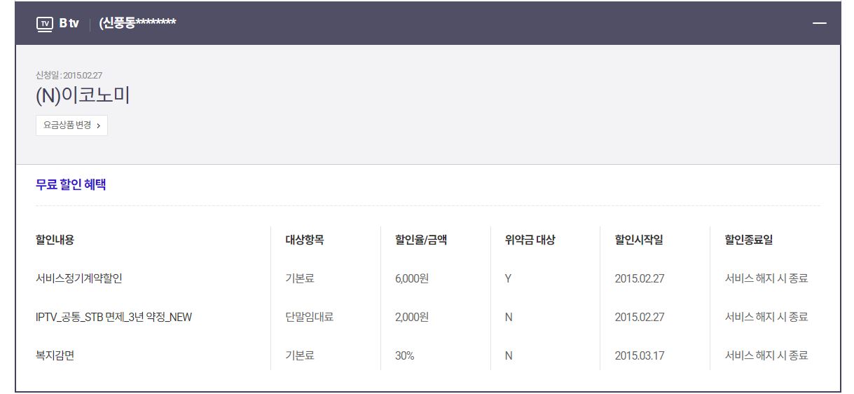Click the B tv television icon
The image size is (854, 394).
(x=44, y=24)
